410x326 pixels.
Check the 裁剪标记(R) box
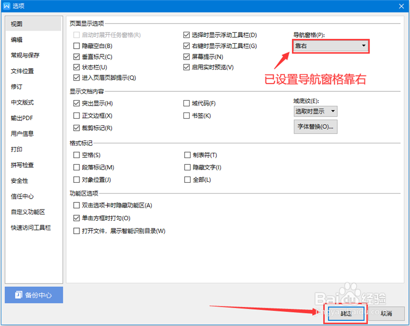76,127
